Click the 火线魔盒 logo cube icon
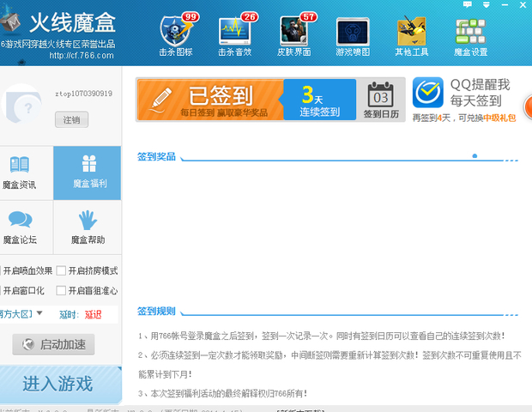 click(x=10, y=21)
